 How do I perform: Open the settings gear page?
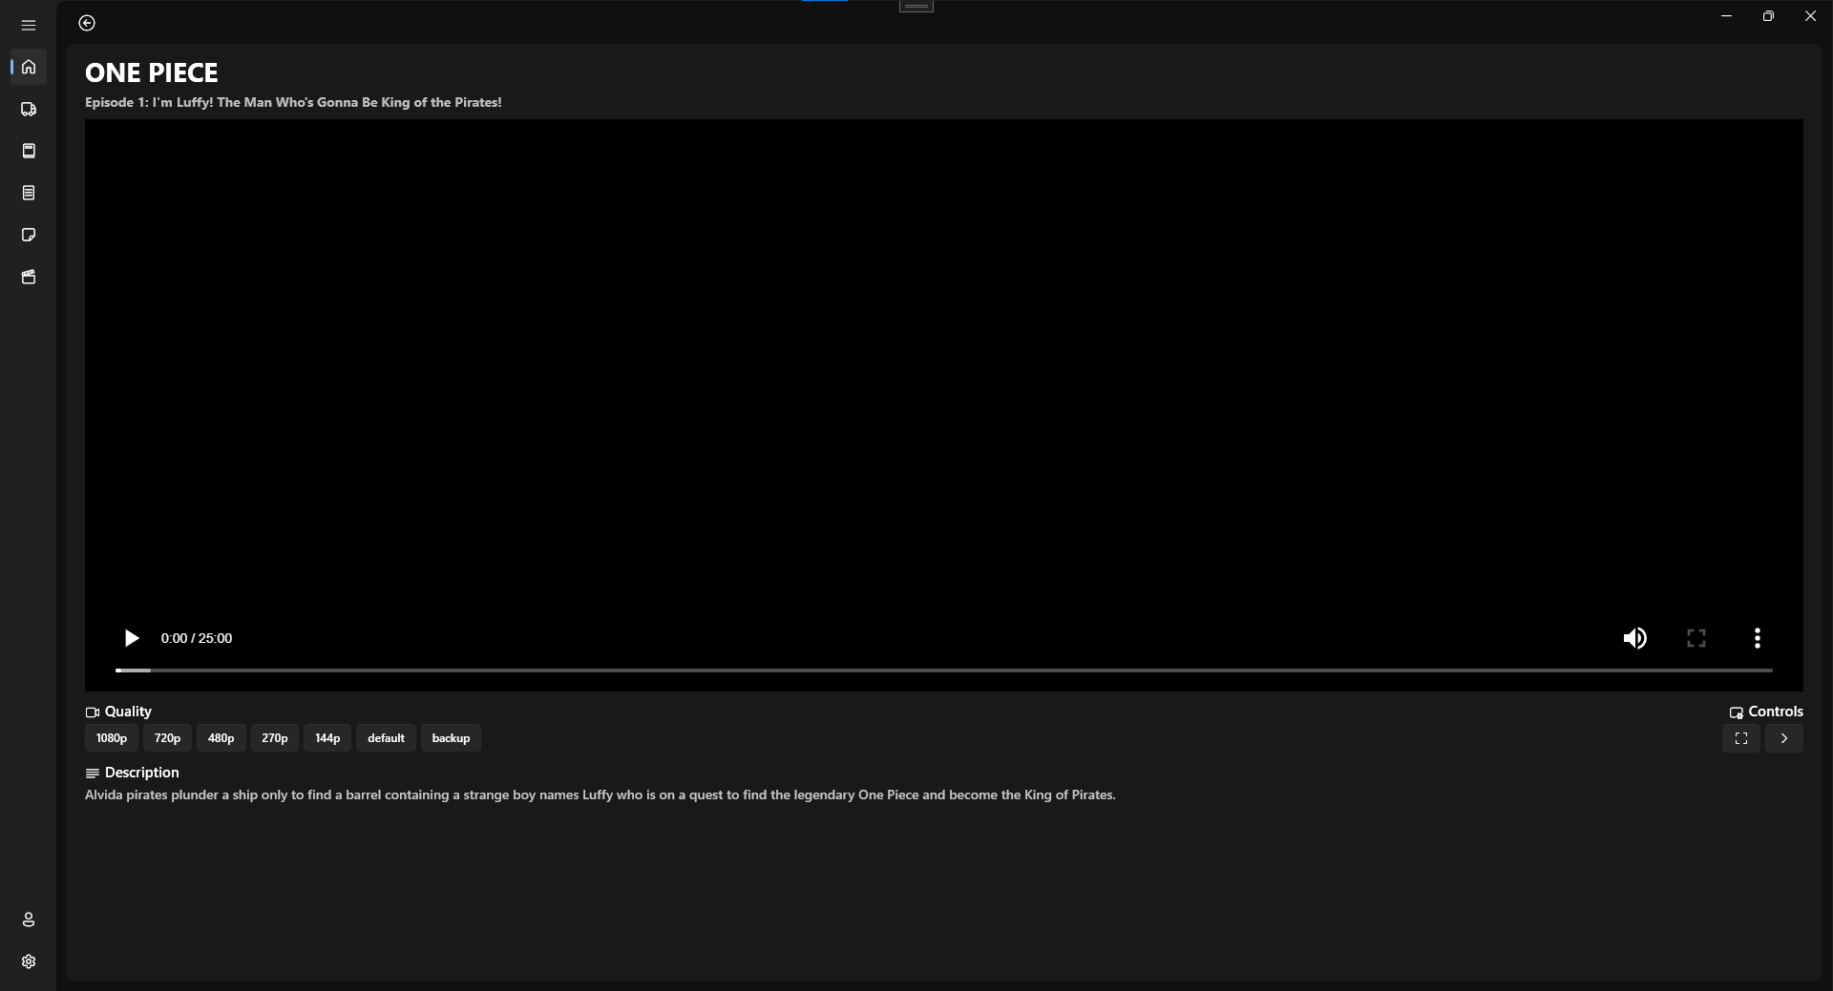coord(29,961)
